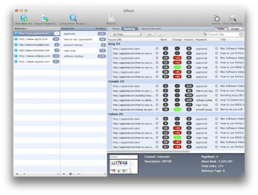The width and height of the screenshot is (258, 195).
Task: Select the Google US group header
Action: pyautogui.click(x=176, y=81)
